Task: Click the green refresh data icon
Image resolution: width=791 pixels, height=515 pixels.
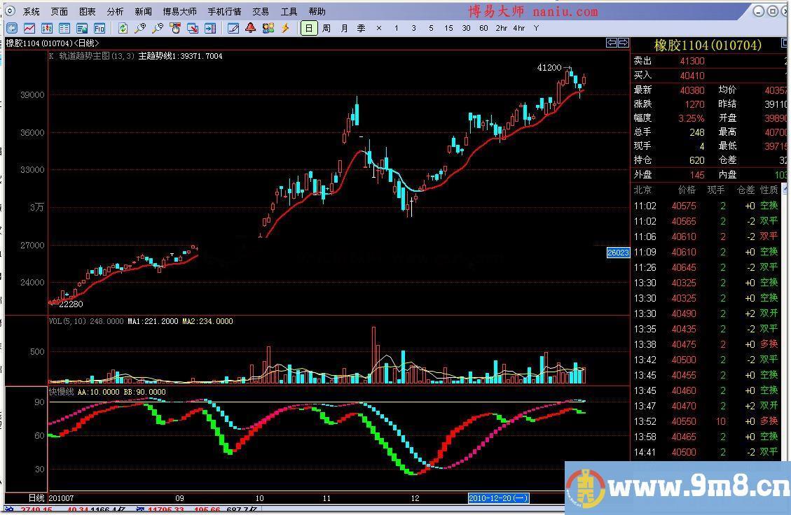Action: pyautogui.click(x=123, y=28)
